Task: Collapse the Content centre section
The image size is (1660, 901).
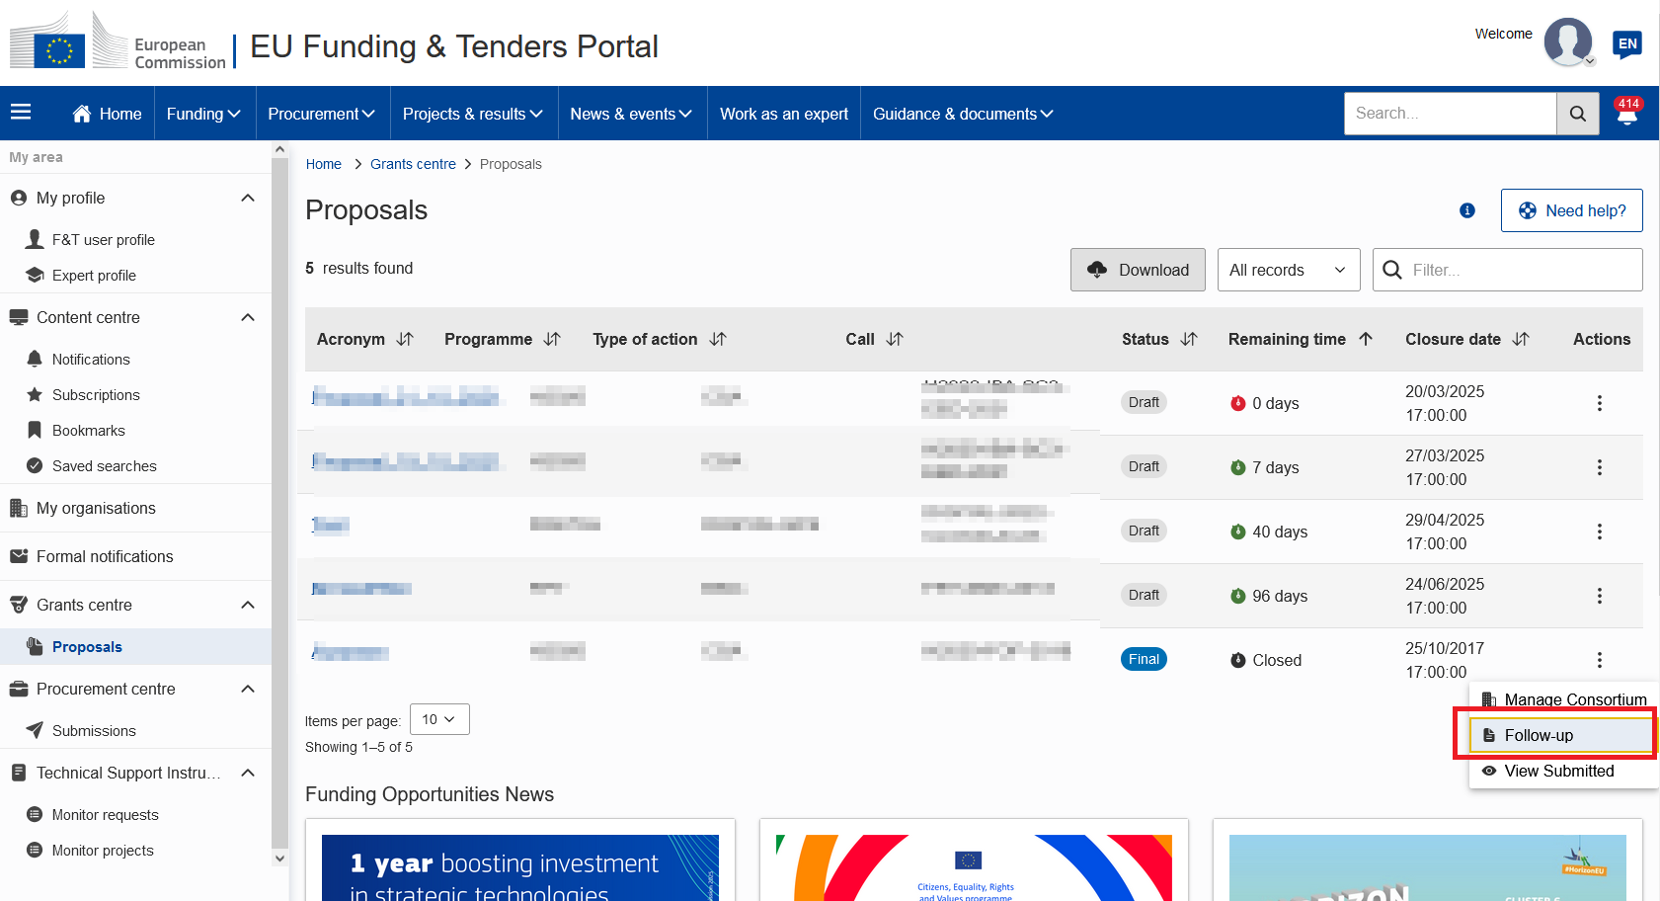Action: 248,317
